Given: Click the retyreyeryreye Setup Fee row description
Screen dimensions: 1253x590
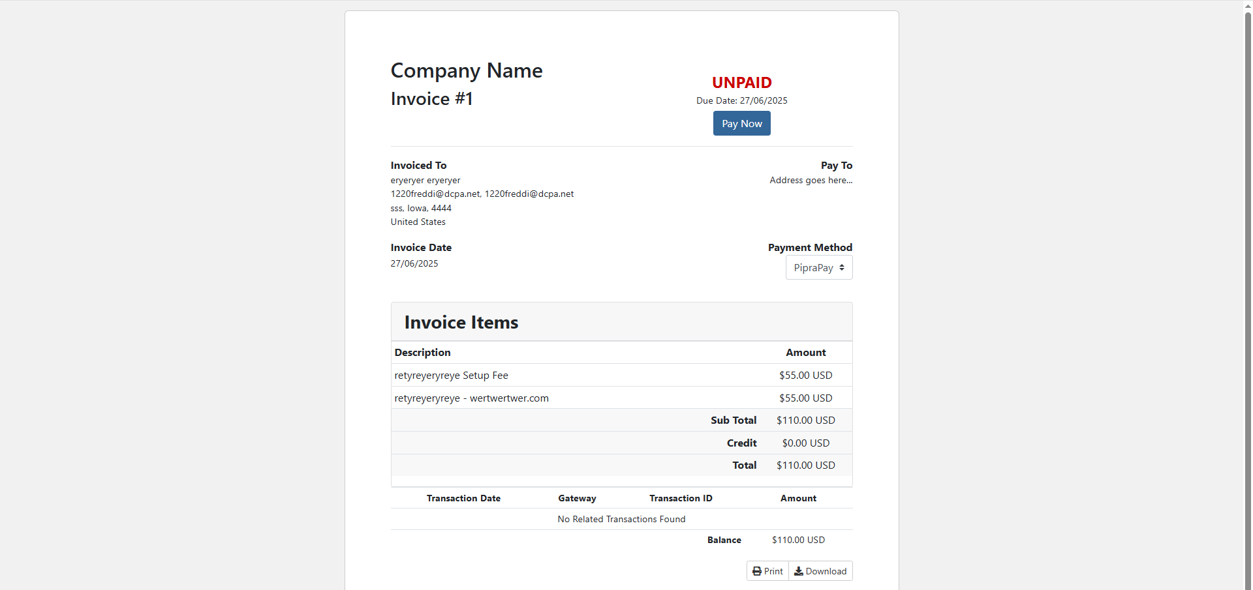Looking at the screenshot, I should click(451, 376).
